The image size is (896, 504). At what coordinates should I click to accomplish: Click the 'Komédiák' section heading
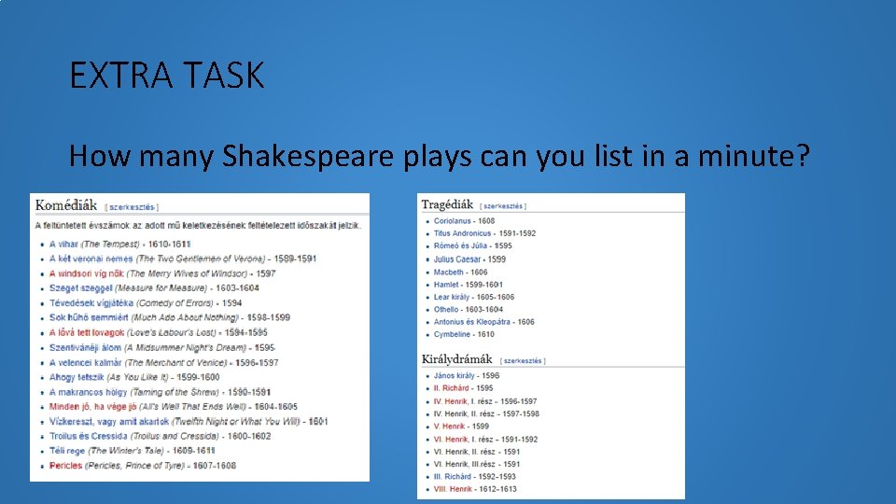point(65,205)
